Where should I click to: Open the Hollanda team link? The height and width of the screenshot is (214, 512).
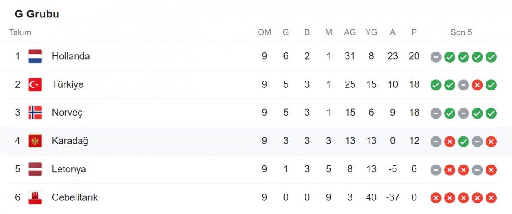[71, 56]
